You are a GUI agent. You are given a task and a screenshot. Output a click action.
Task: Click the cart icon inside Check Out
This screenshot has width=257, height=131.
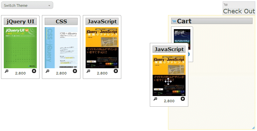point(225,4)
